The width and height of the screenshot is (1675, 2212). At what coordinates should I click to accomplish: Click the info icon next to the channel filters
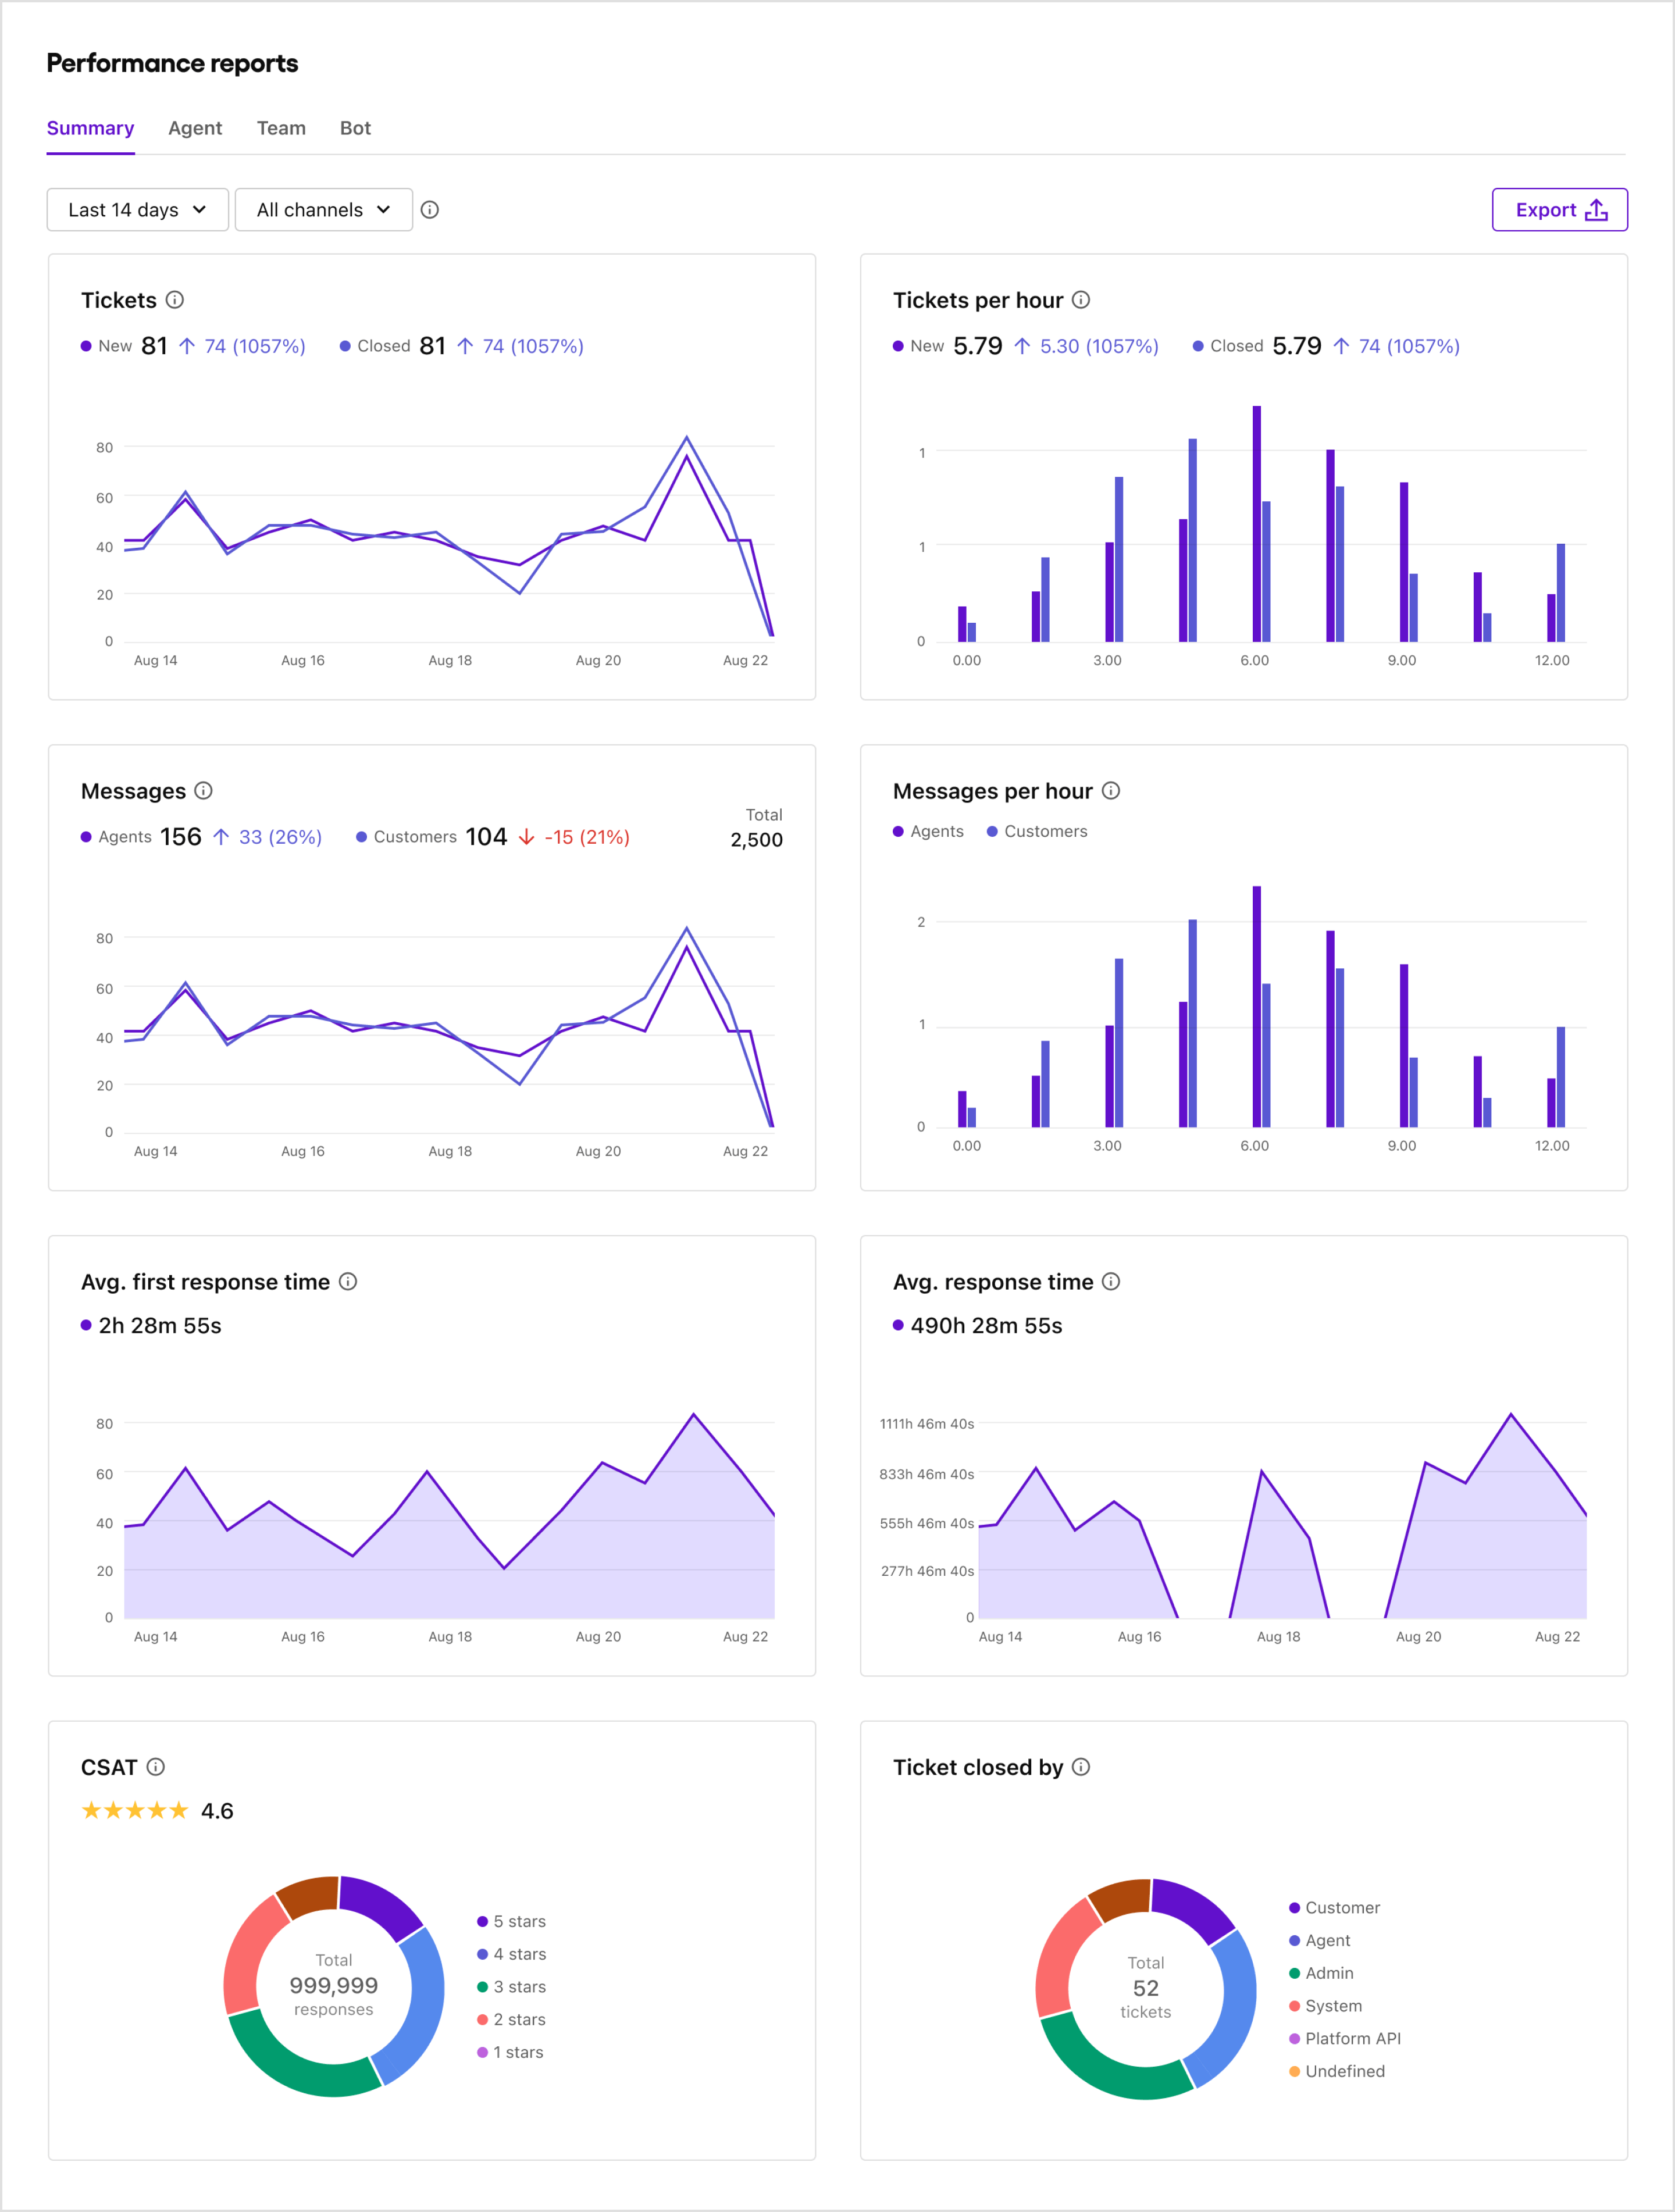coord(430,210)
